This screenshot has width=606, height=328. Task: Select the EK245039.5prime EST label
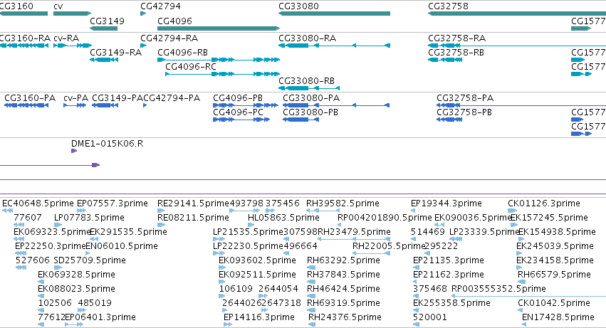tap(555, 246)
